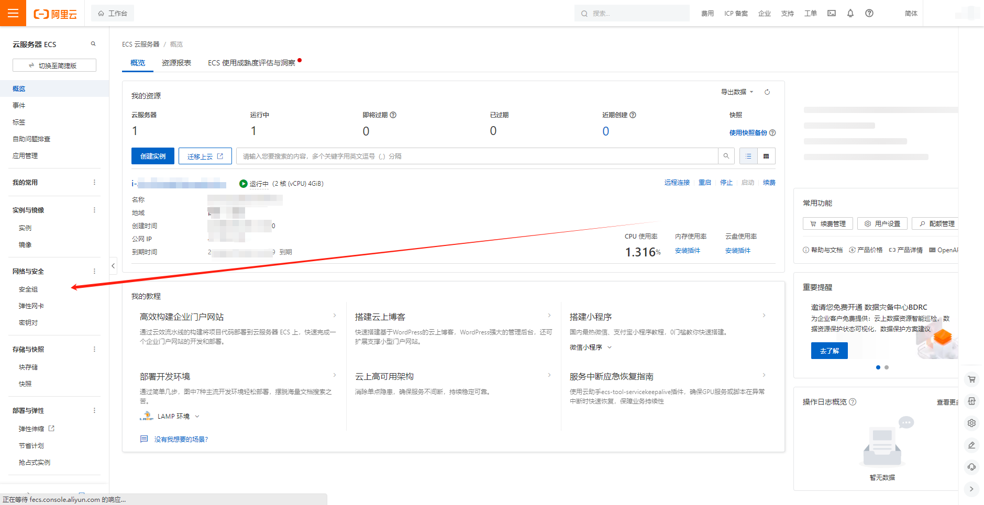Image resolution: width=984 pixels, height=505 pixels.
Task: Open the notifications bell
Action: (x=850, y=13)
